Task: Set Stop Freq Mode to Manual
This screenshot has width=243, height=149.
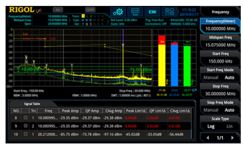Action: coord(211,110)
